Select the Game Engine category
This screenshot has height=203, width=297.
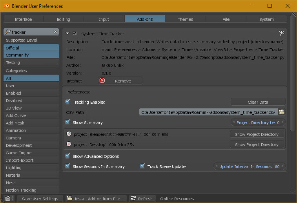(31, 153)
